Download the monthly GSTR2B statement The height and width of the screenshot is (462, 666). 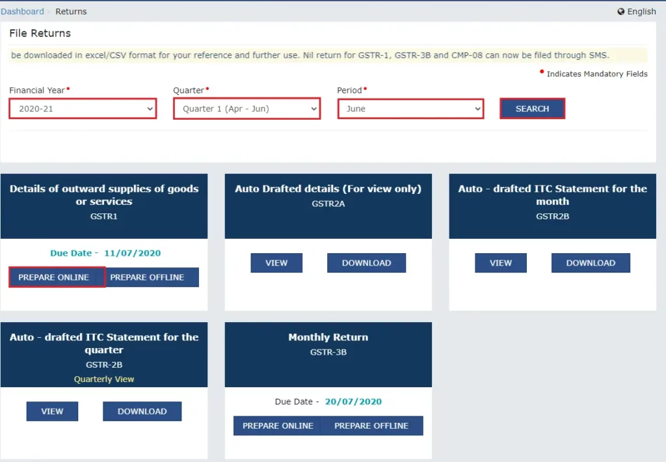(x=591, y=263)
